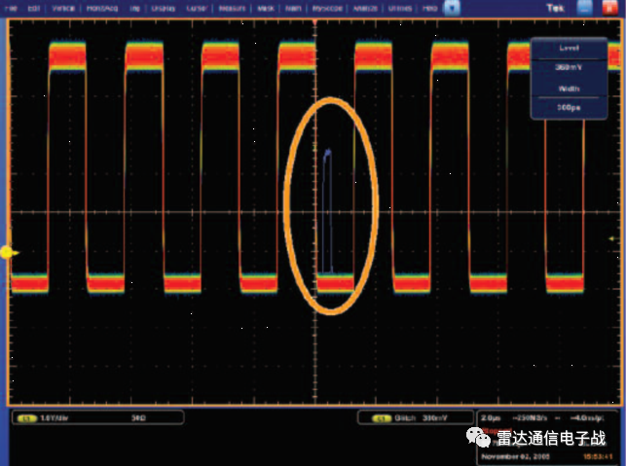Screen dimensions: 626x466
Task: Close the oscilloscope application with red button
Action: point(609,8)
